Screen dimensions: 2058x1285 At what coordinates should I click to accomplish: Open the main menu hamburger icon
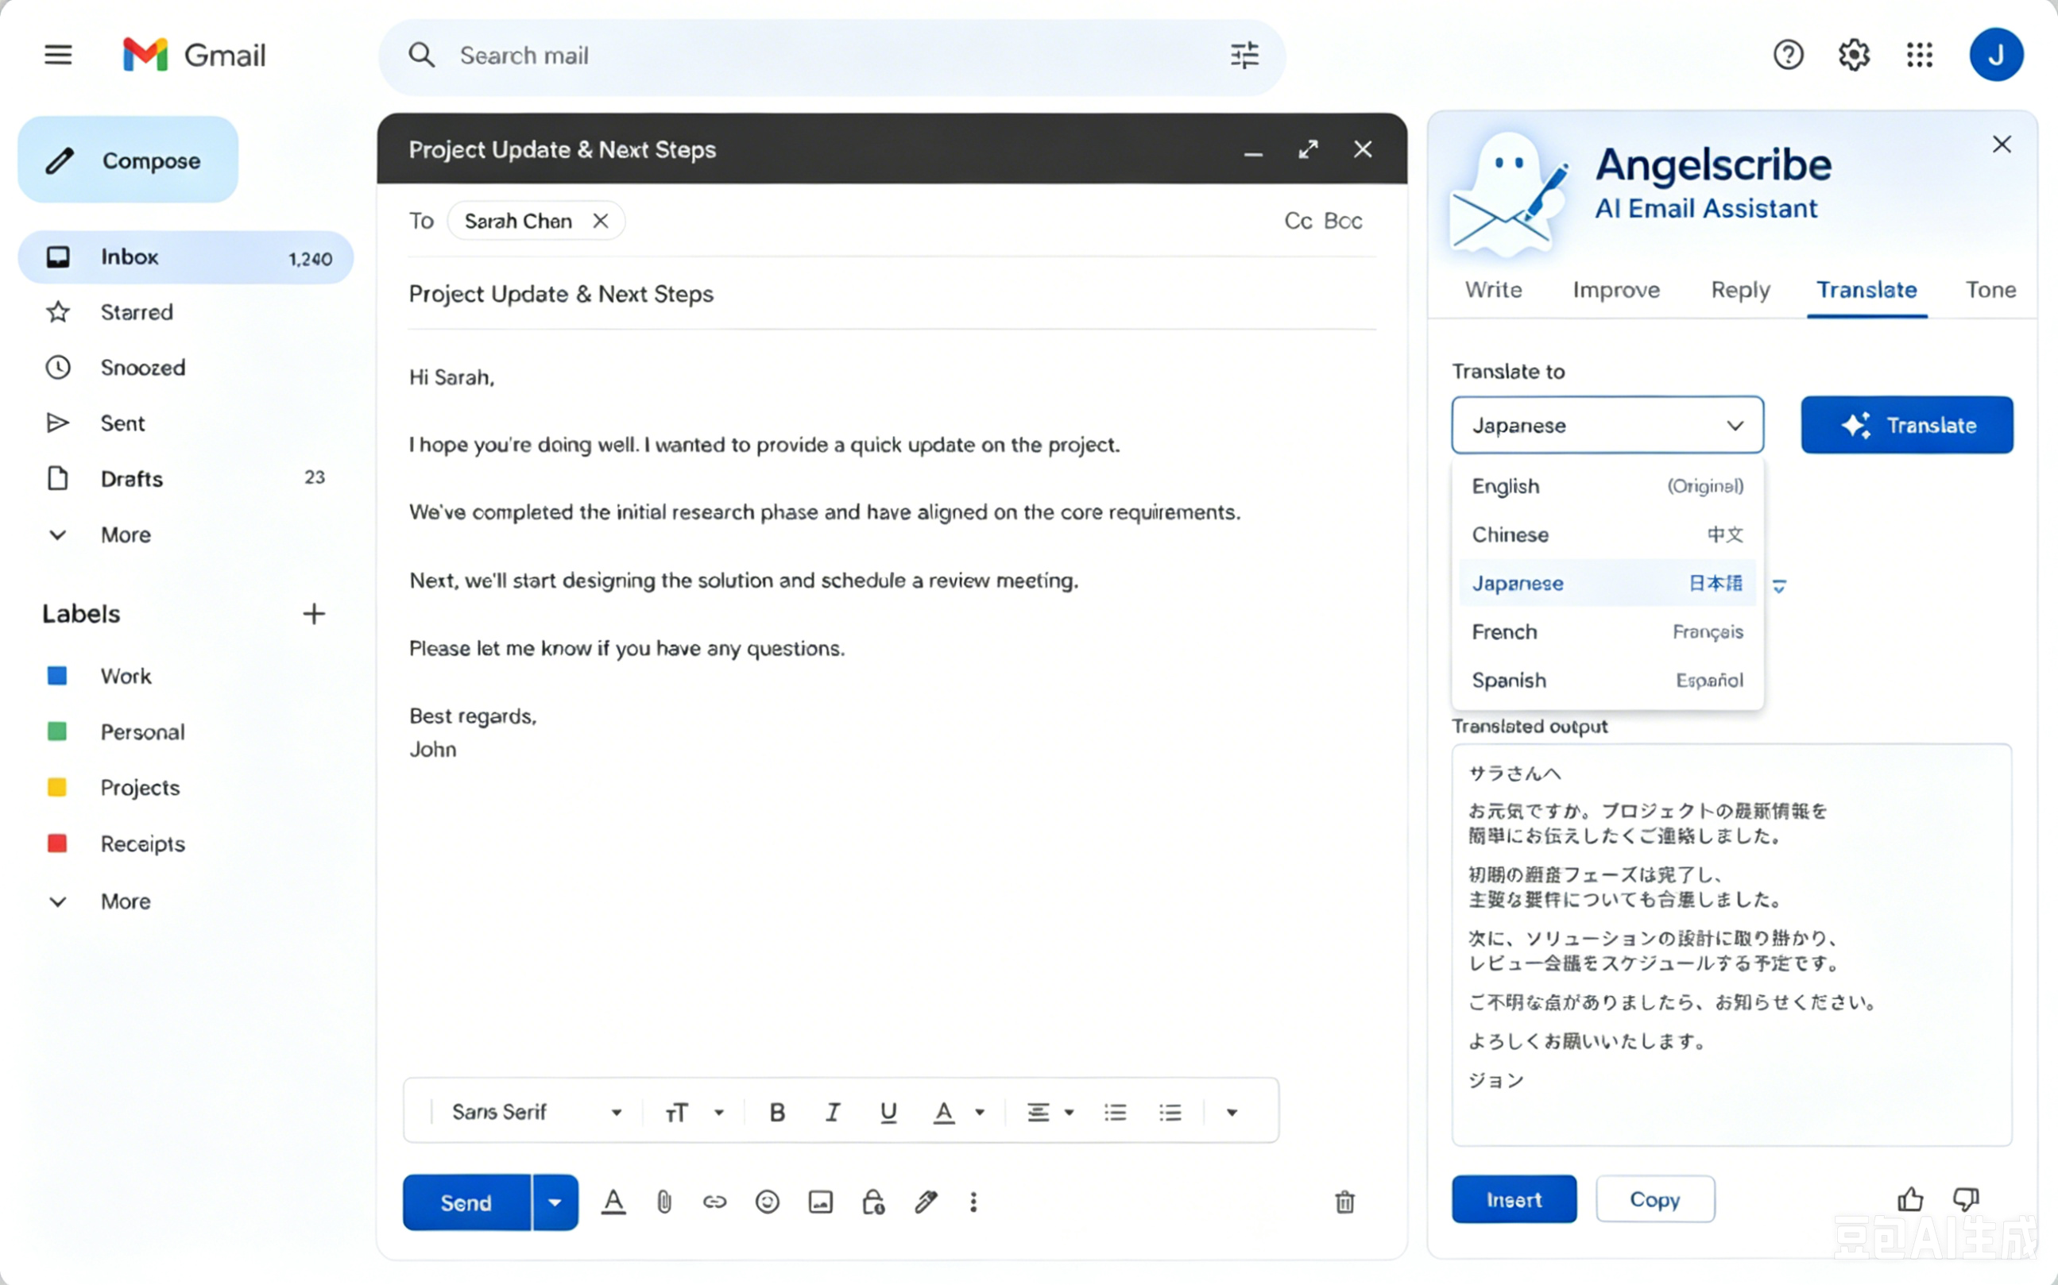[x=58, y=56]
